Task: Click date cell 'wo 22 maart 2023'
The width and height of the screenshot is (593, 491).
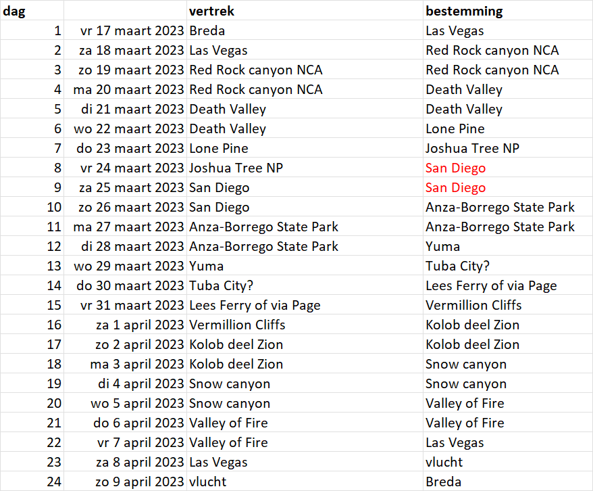Action: [x=128, y=128]
